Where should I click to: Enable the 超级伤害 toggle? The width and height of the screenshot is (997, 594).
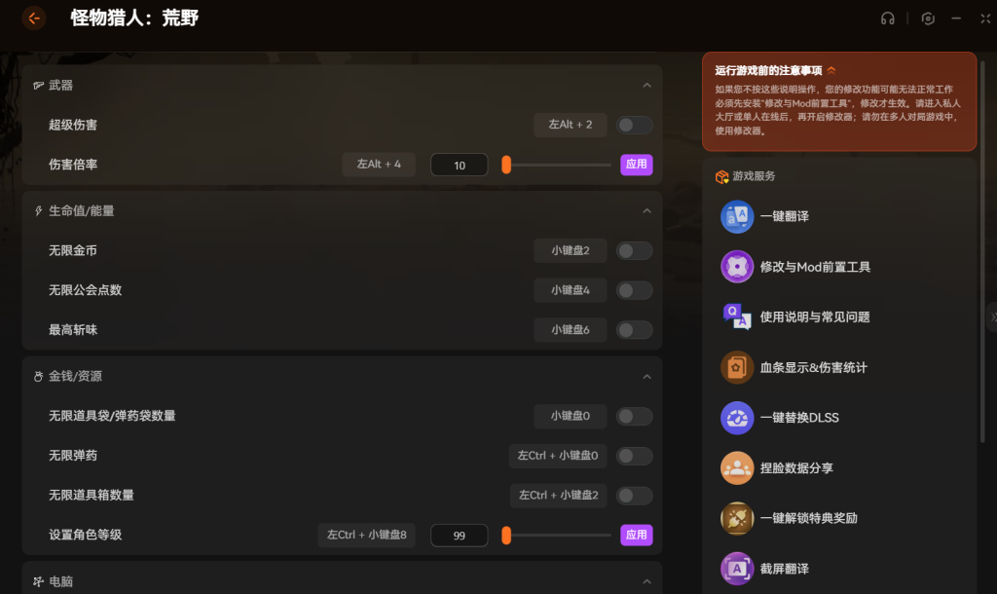click(x=635, y=125)
